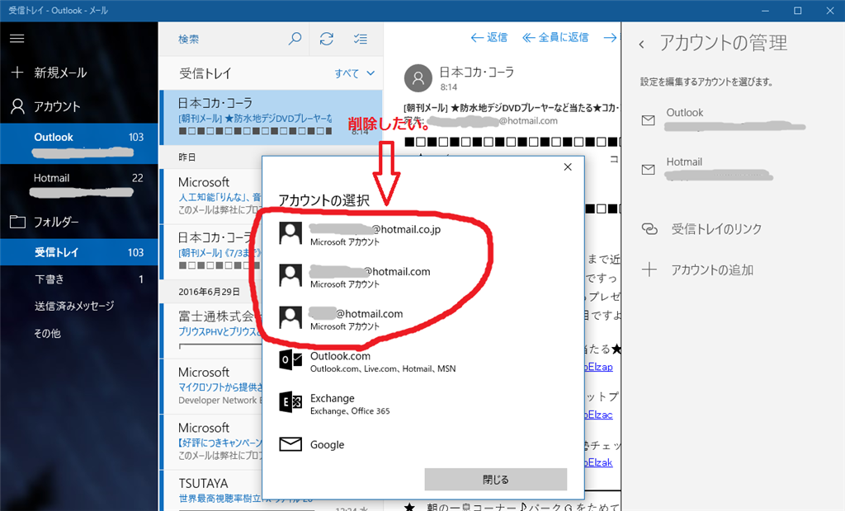Open the すべて filter dropdown
Screen dimensions: 845x511
(354, 73)
